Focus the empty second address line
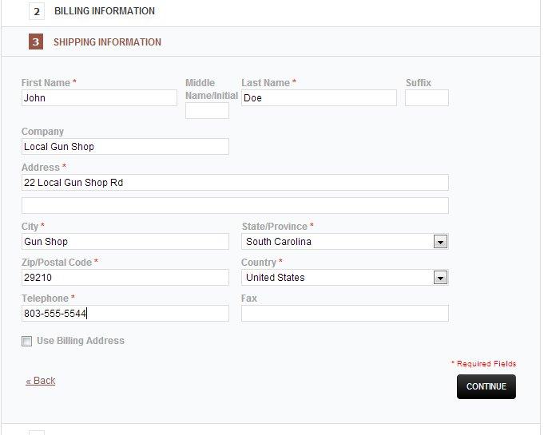Viewport: 544px width, 435px height. [x=235, y=206]
